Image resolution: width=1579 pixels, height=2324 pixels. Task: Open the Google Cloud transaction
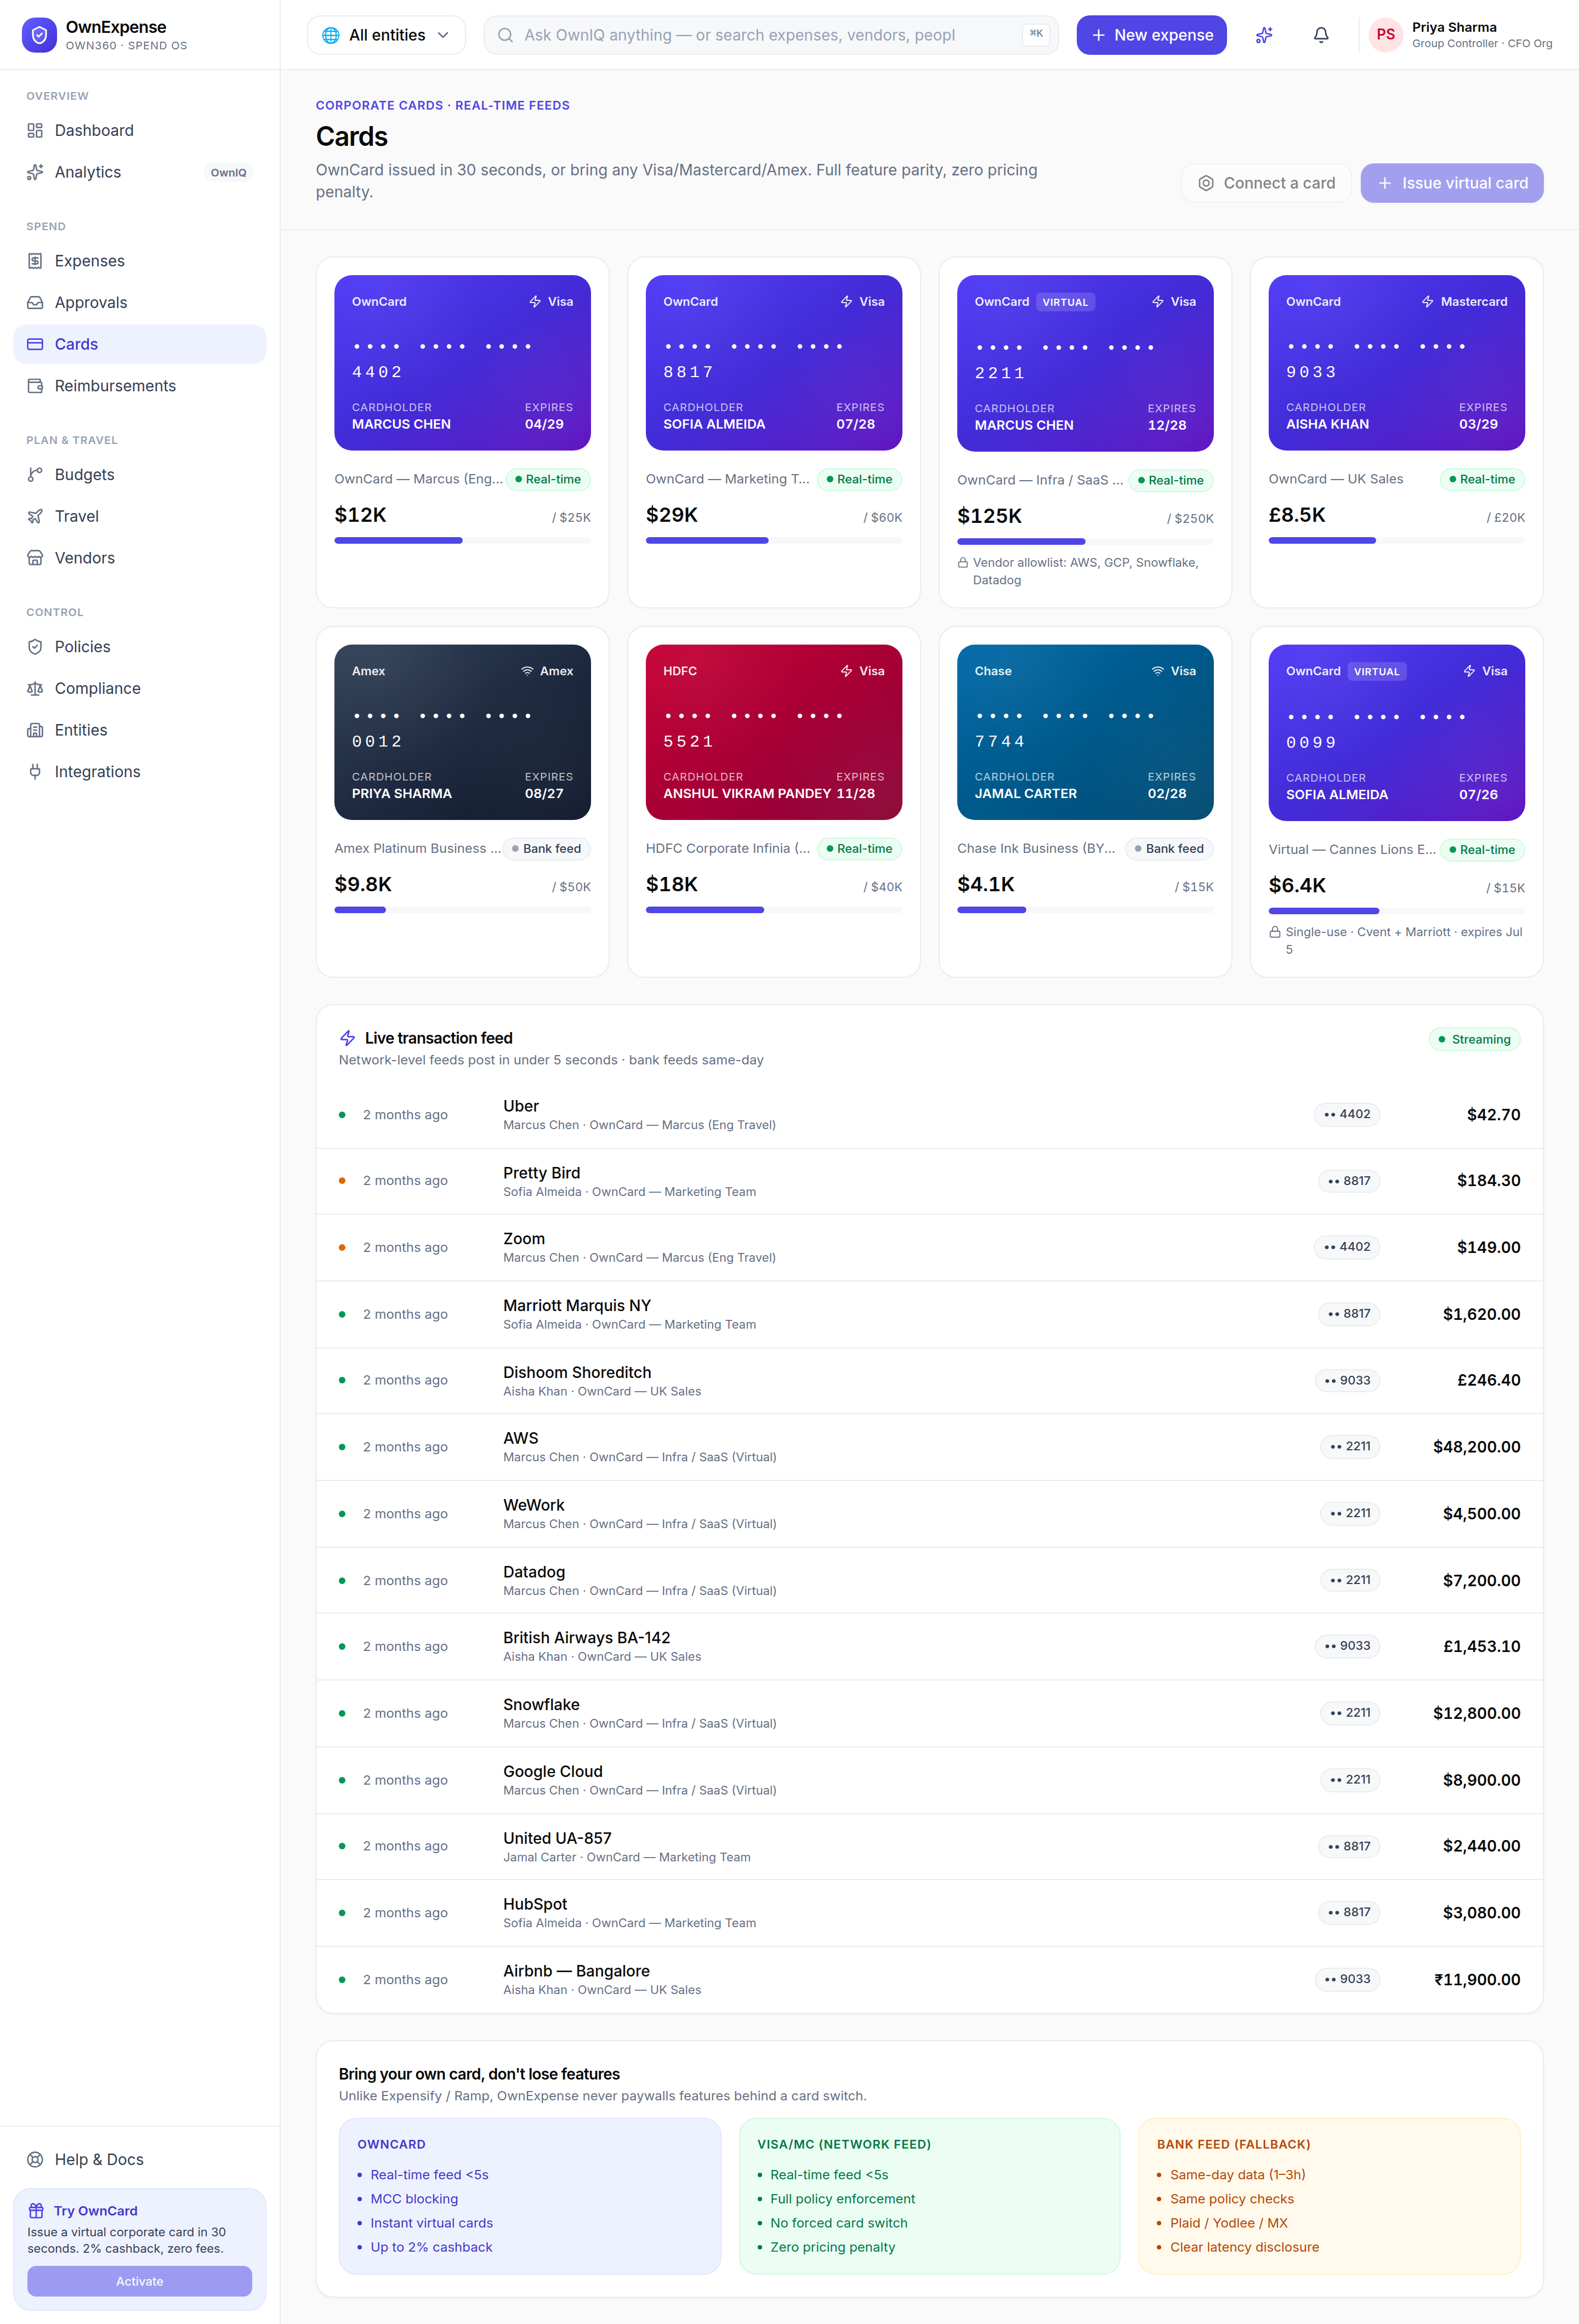(929, 1780)
